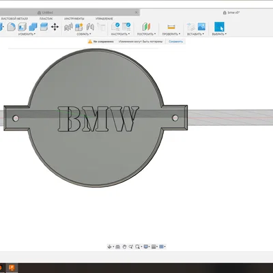This screenshot has width=273, height=273.
Task: Expand the ИЗМЕНИТЬ dropdown menu
Action: click(x=27, y=34)
